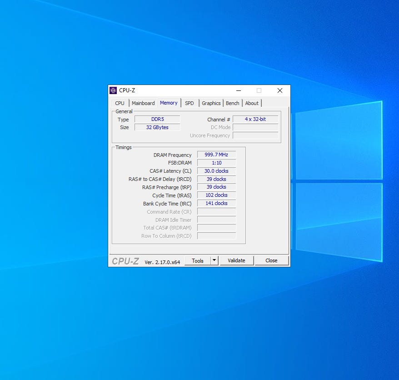Click the DDR5 memory type field
This screenshot has width=399, height=380.
(x=157, y=119)
